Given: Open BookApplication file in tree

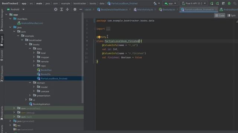Looking at the screenshot, I should click(x=40, y=104).
